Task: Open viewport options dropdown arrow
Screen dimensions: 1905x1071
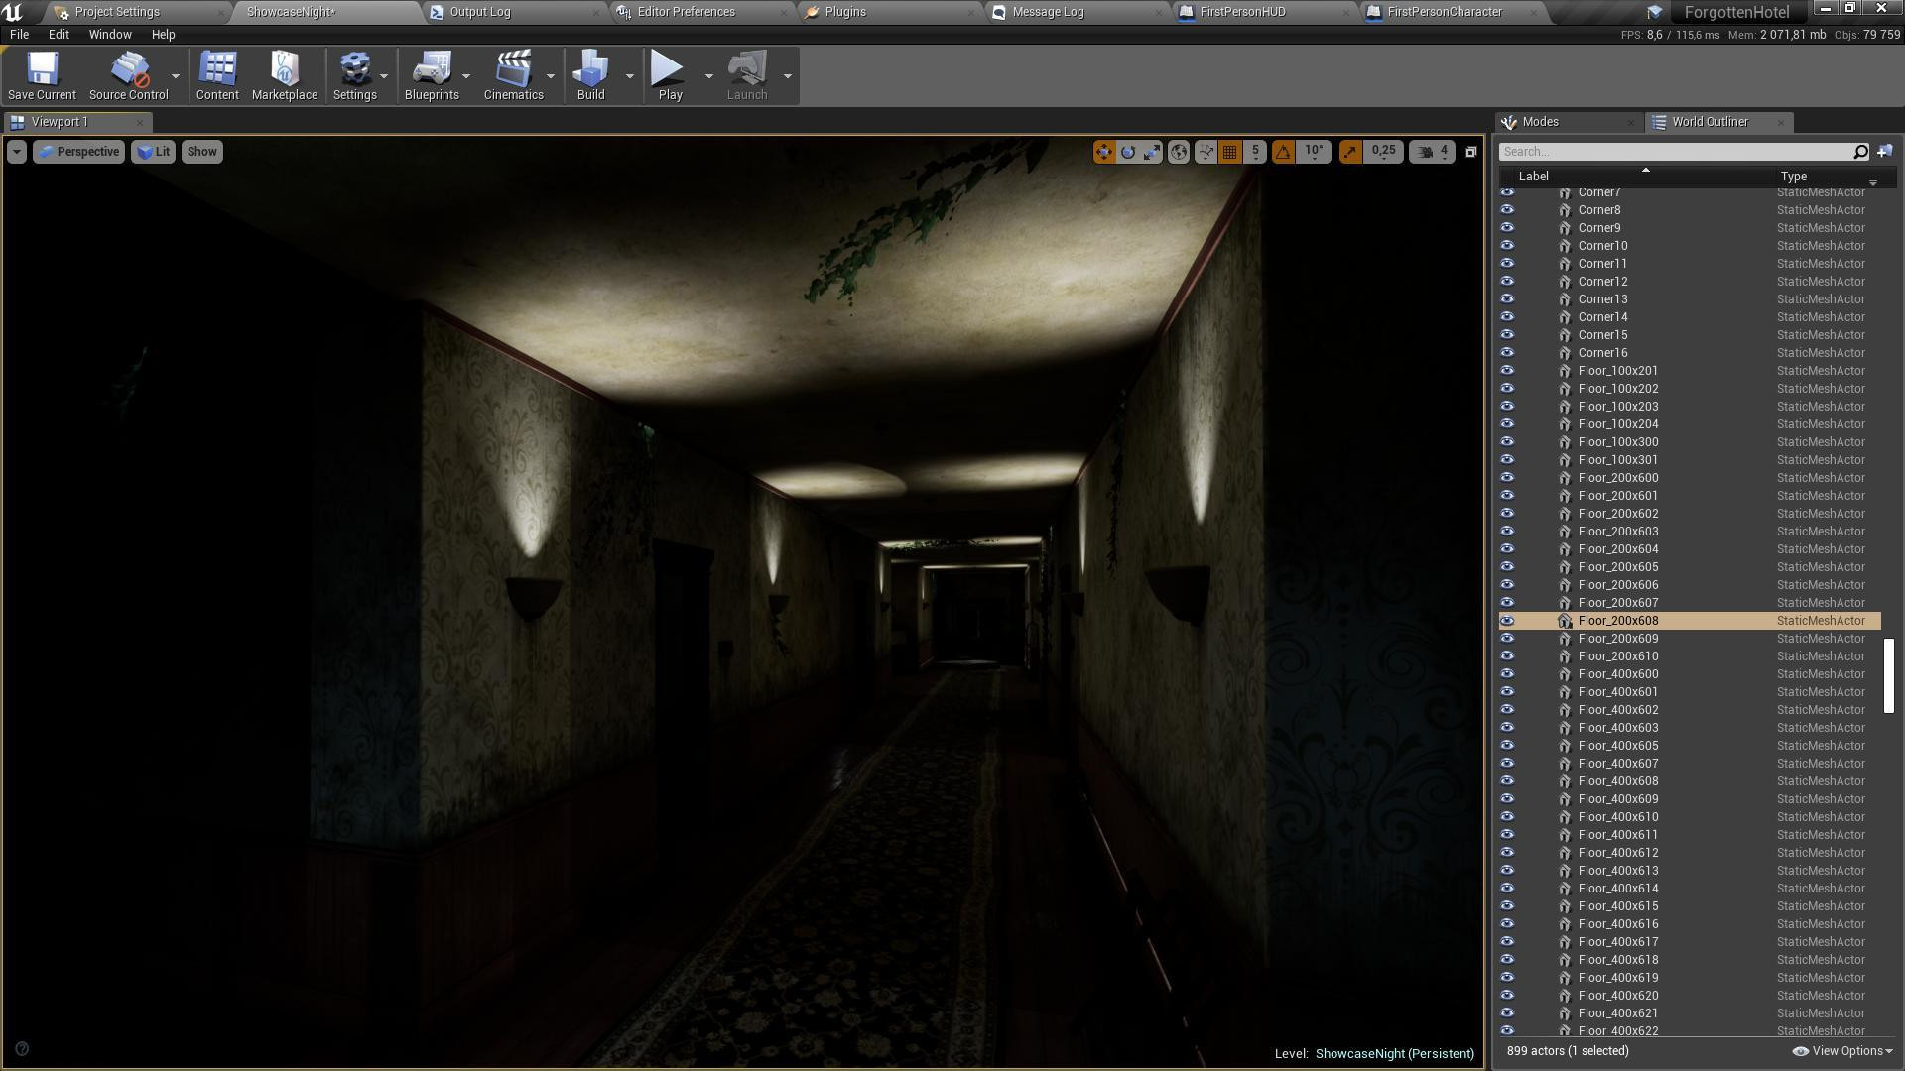Action: point(16,152)
